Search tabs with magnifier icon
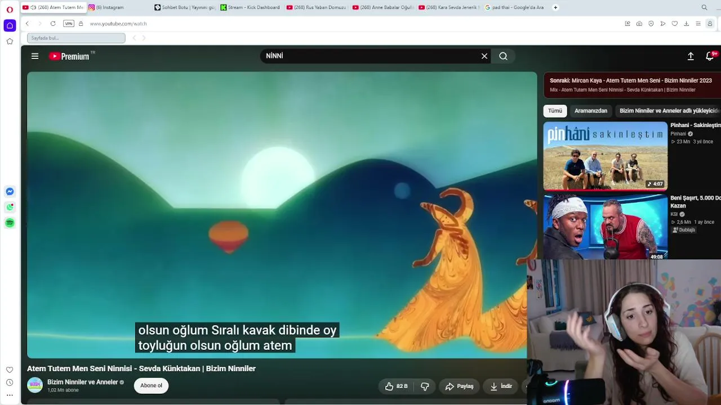 pos(705,7)
